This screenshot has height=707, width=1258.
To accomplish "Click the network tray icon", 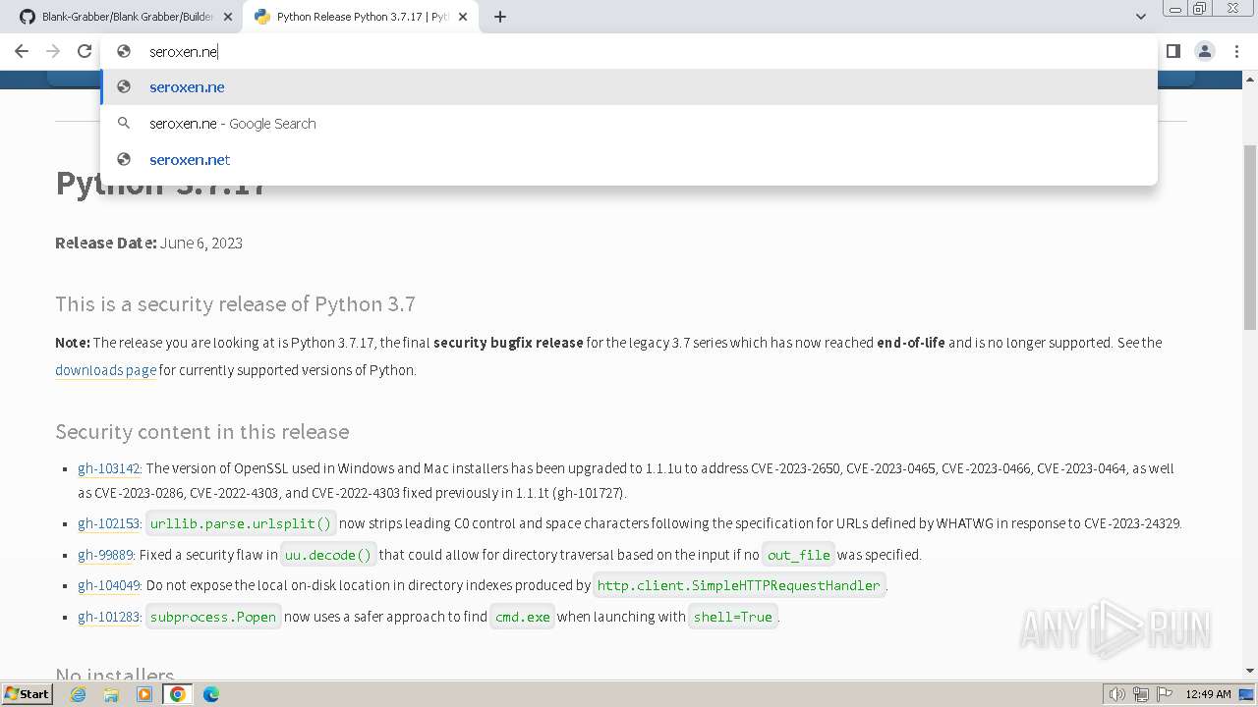I will [x=1141, y=694].
